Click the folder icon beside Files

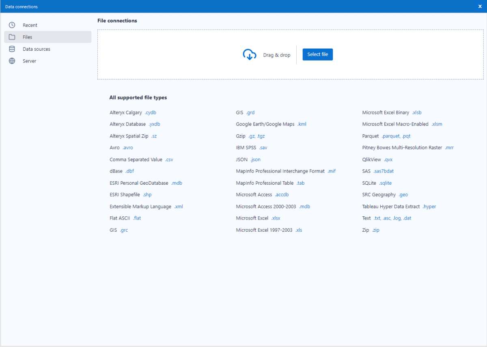(x=12, y=37)
